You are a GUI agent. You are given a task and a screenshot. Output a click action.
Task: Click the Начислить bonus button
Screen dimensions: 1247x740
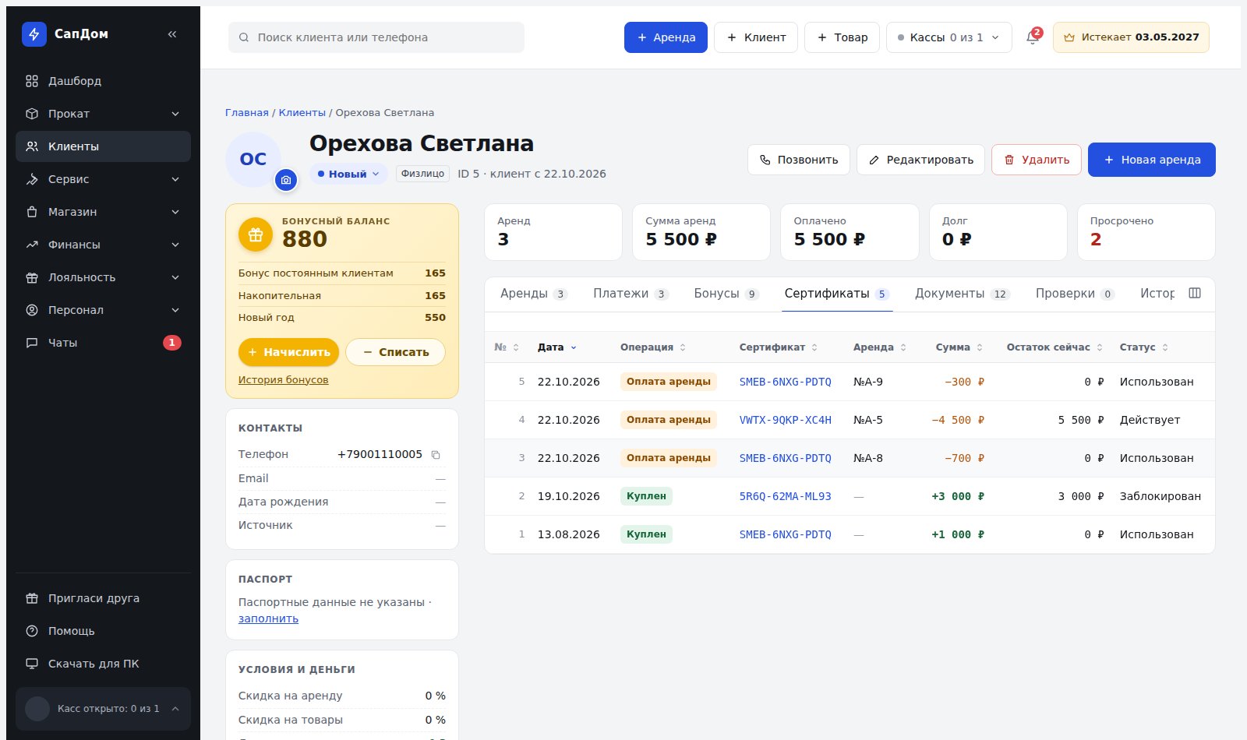[x=288, y=352]
